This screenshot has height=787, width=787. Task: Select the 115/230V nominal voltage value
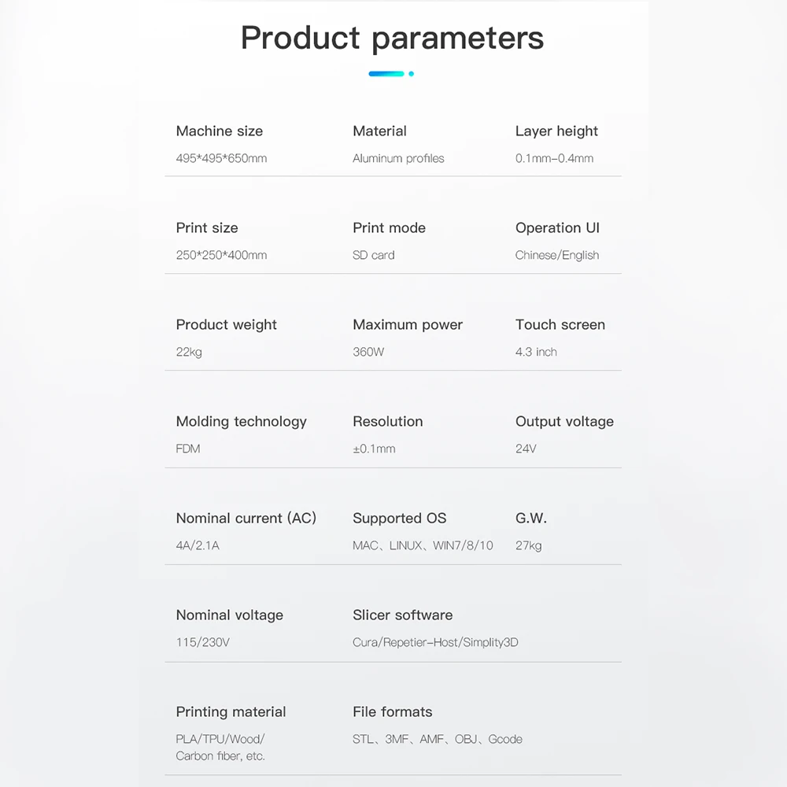[203, 642]
